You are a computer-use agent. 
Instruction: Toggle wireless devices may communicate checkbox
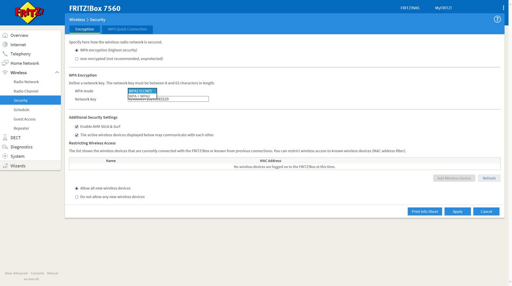click(x=77, y=135)
